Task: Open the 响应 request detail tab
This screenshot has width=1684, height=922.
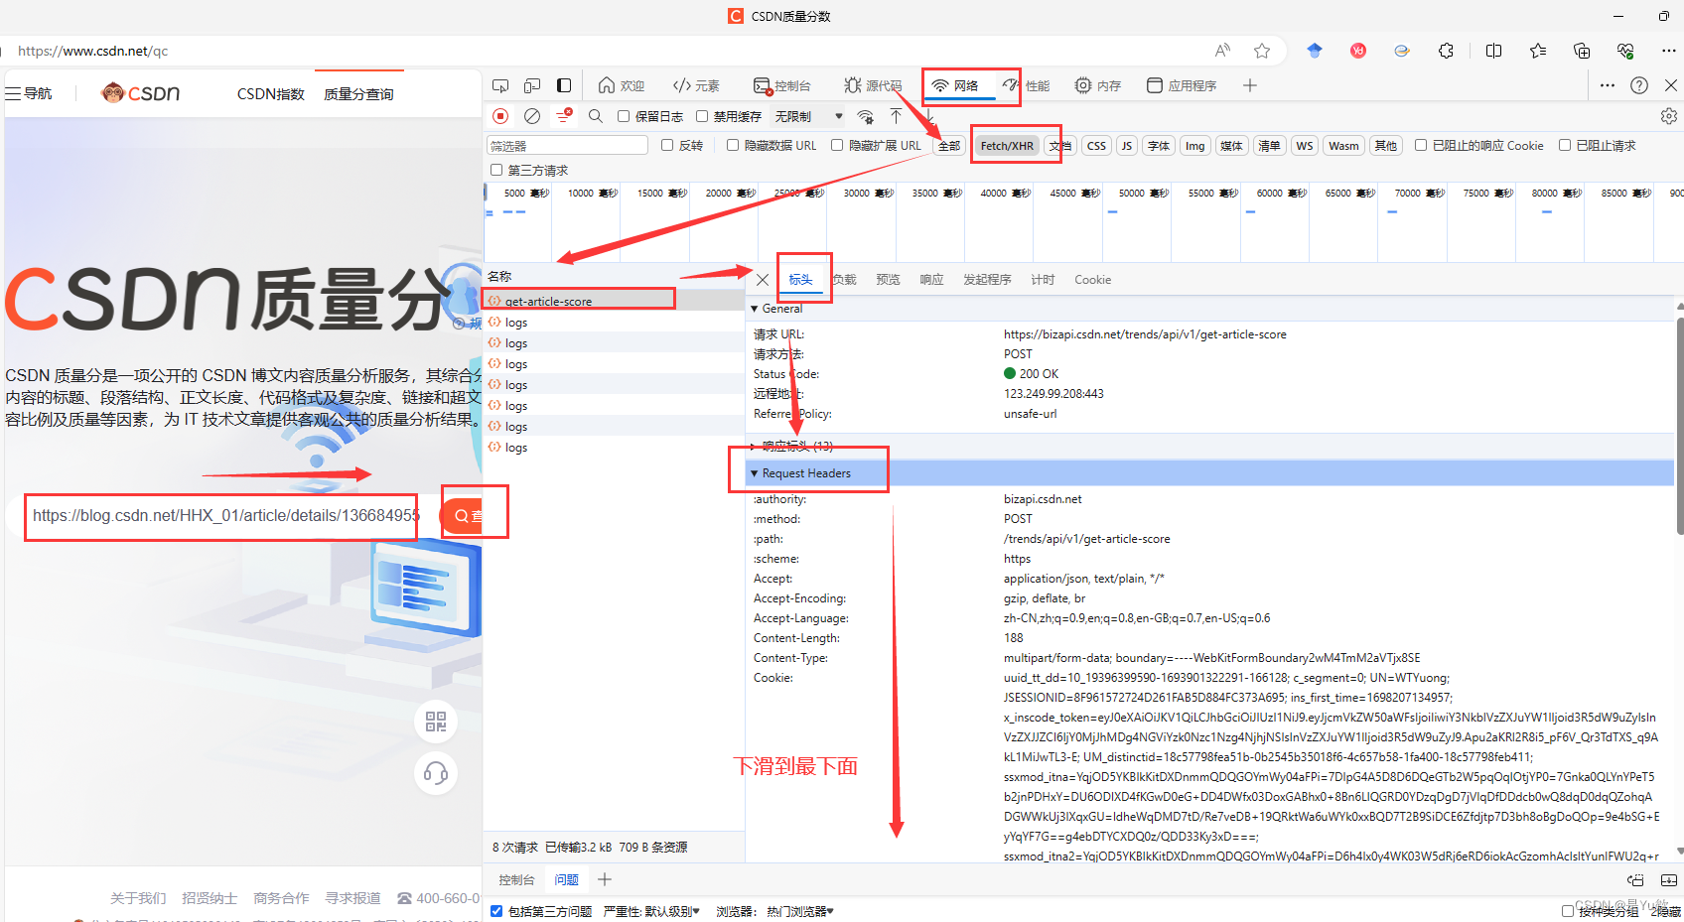Action: point(931,280)
